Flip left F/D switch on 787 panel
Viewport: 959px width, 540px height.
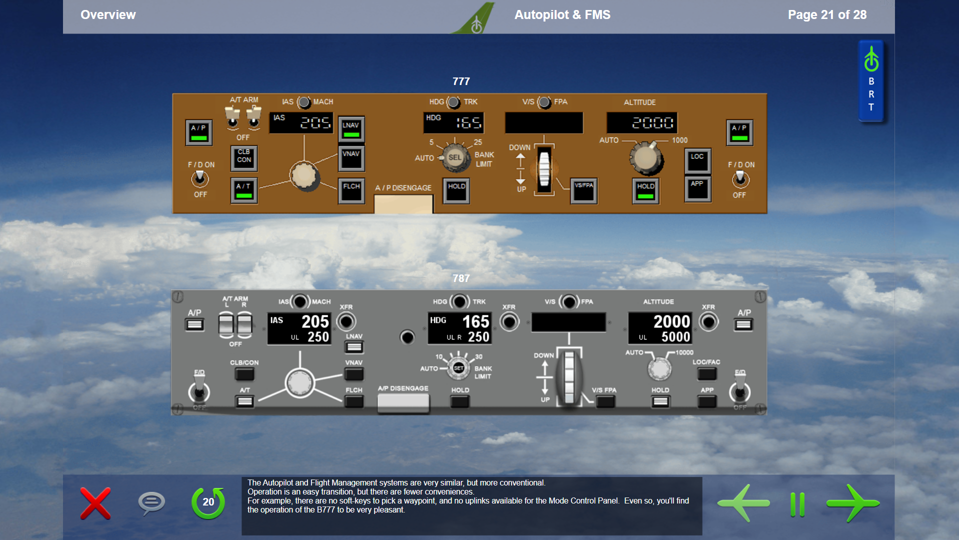[199, 390]
